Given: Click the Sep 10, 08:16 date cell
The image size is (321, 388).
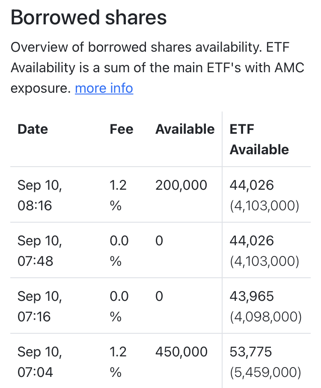Looking at the screenshot, I should click(x=39, y=195).
